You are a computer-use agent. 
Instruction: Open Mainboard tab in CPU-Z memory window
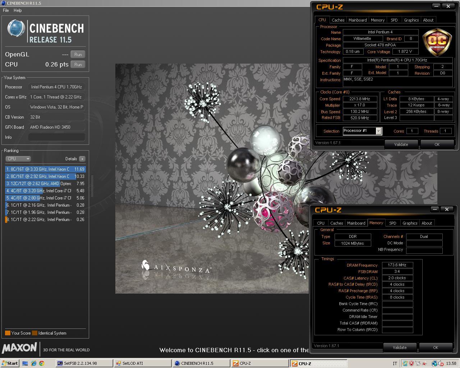pyautogui.click(x=356, y=223)
